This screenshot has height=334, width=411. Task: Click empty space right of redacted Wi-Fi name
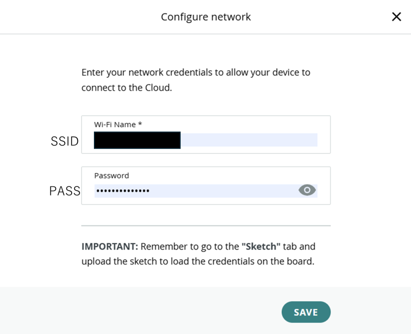(249, 140)
